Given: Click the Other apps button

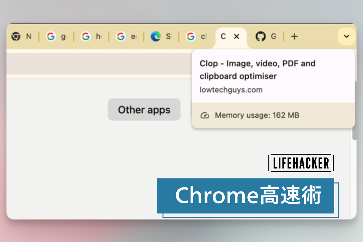Looking at the screenshot, I should (144, 110).
